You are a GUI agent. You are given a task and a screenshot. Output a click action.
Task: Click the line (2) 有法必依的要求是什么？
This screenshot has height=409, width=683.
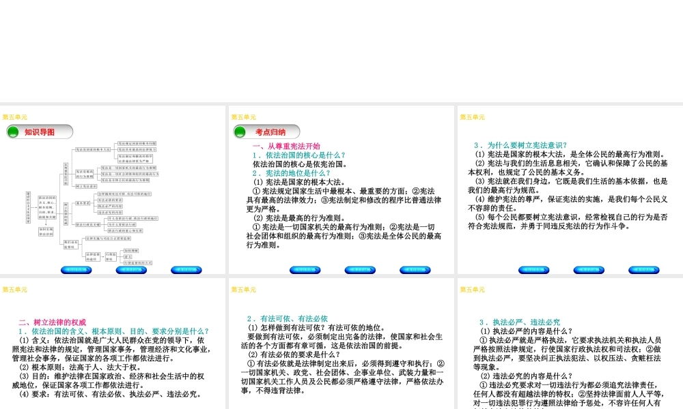coord(294,354)
